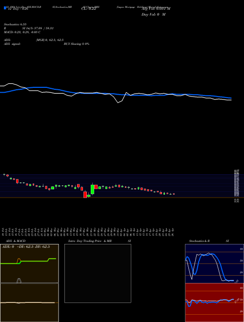Click the '(MGR) 0, 62.5, 62.5' ADX values
Viewport: 244px width, 322px height.
[50, 40]
